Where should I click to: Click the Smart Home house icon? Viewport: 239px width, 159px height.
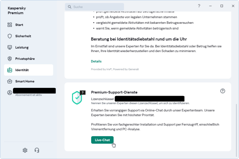(x=10, y=81)
